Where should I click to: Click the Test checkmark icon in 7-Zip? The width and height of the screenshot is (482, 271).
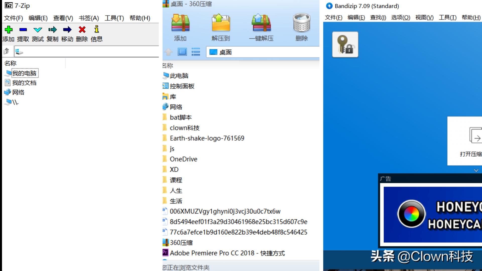pos(38,30)
